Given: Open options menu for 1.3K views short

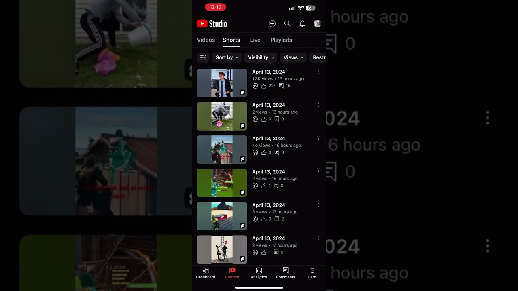Looking at the screenshot, I should (318, 72).
